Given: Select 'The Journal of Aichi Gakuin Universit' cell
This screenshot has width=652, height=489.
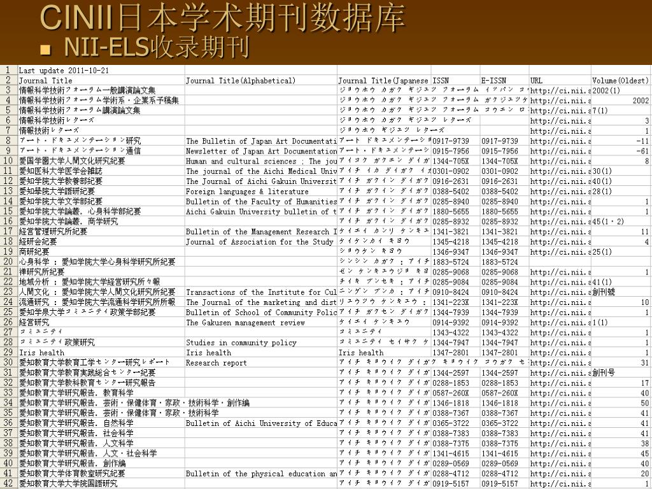Looking at the screenshot, I should coord(260,181).
